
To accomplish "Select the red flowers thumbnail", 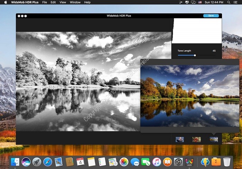I will [x=197, y=139].
